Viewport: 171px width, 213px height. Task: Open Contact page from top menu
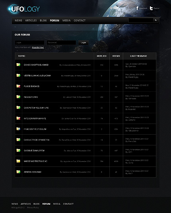80,21
